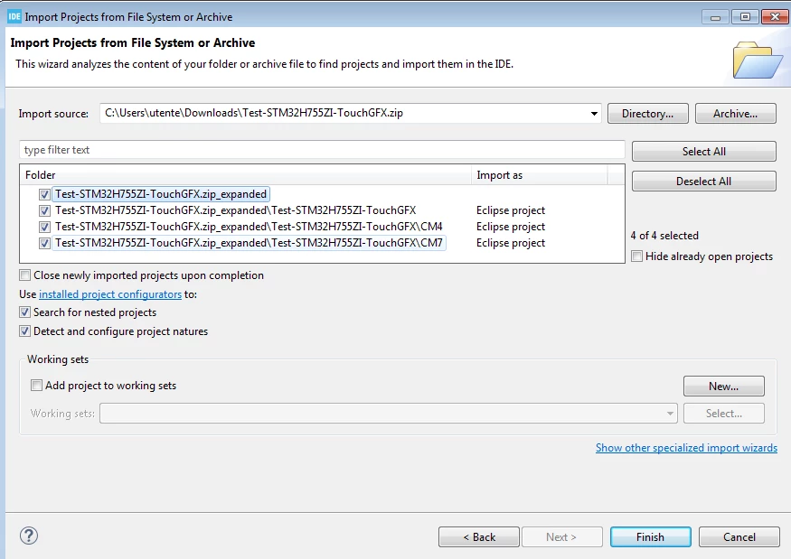
Task: Click the Folder column header
Action: point(245,175)
